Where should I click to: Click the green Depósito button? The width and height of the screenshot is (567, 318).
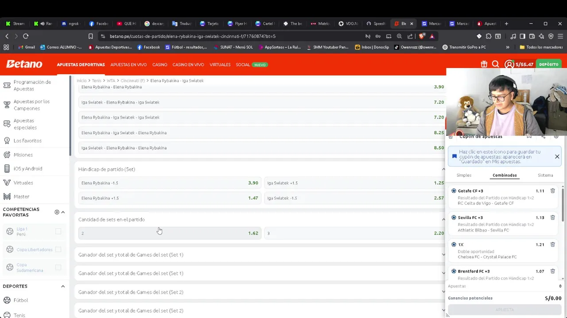548,64
